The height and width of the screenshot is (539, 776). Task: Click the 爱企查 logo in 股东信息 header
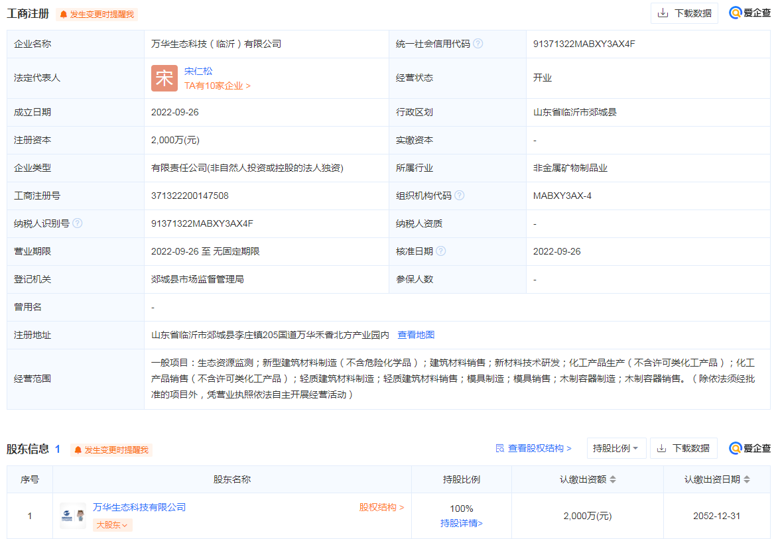pyautogui.click(x=749, y=448)
